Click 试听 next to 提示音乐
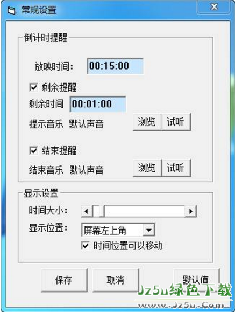Screen dimensions: 235x312 coord(176,122)
